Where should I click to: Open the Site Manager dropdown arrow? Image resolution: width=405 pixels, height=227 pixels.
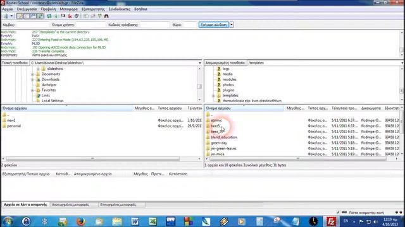[x=11, y=16]
